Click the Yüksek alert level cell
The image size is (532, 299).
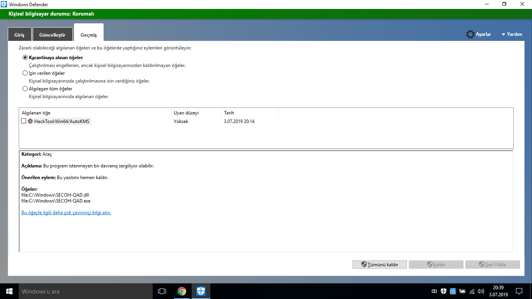pos(181,121)
